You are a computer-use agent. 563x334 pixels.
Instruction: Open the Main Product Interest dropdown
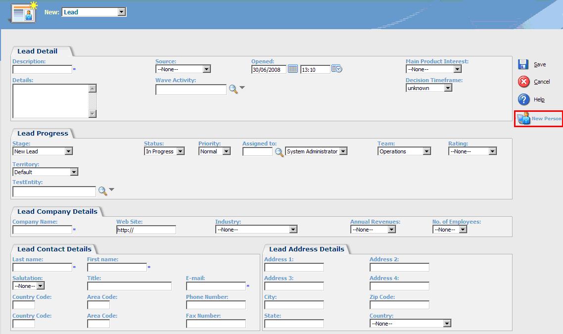click(x=434, y=69)
